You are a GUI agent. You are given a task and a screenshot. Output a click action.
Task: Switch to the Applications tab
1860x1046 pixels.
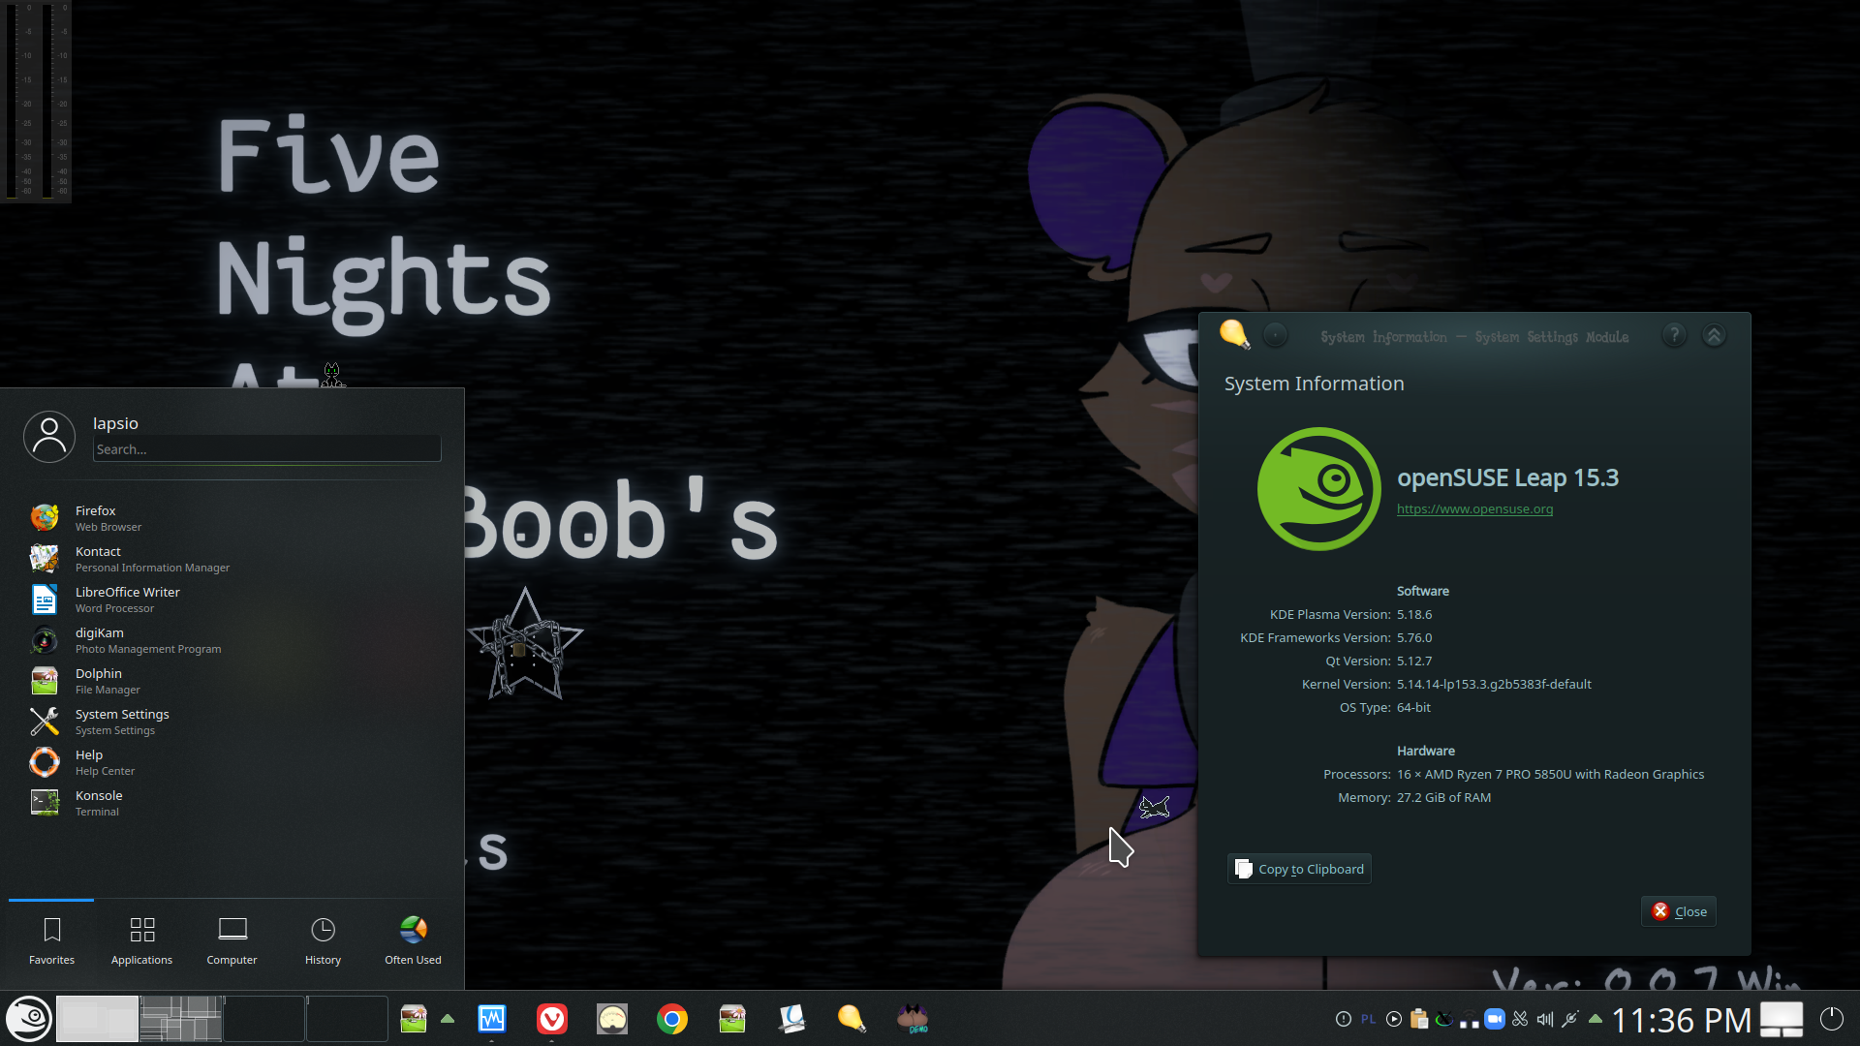141,941
